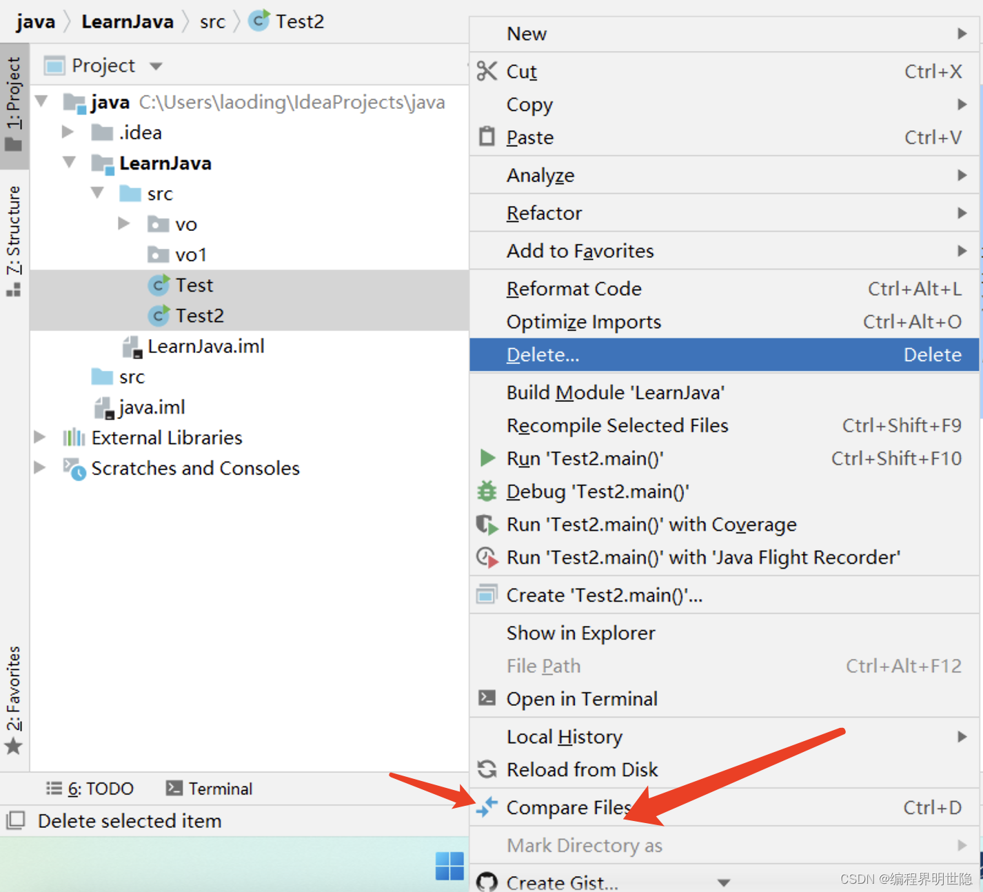Viewport: 983px width, 892px height.
Task: Click the Paste clipboard icon
Action: tap(487, 136)
